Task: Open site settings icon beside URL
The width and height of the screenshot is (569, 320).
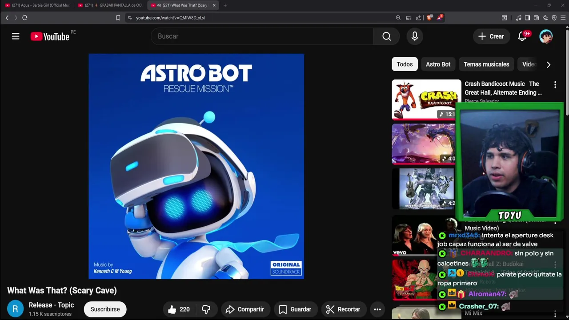Action: pyautogui.click(x=129, y=18)
